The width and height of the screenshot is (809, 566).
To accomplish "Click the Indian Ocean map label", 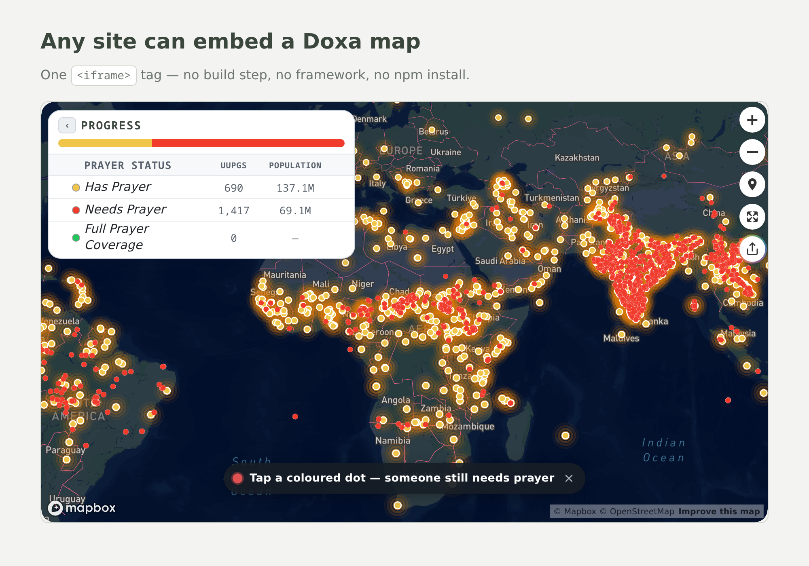I will [664, 450].
